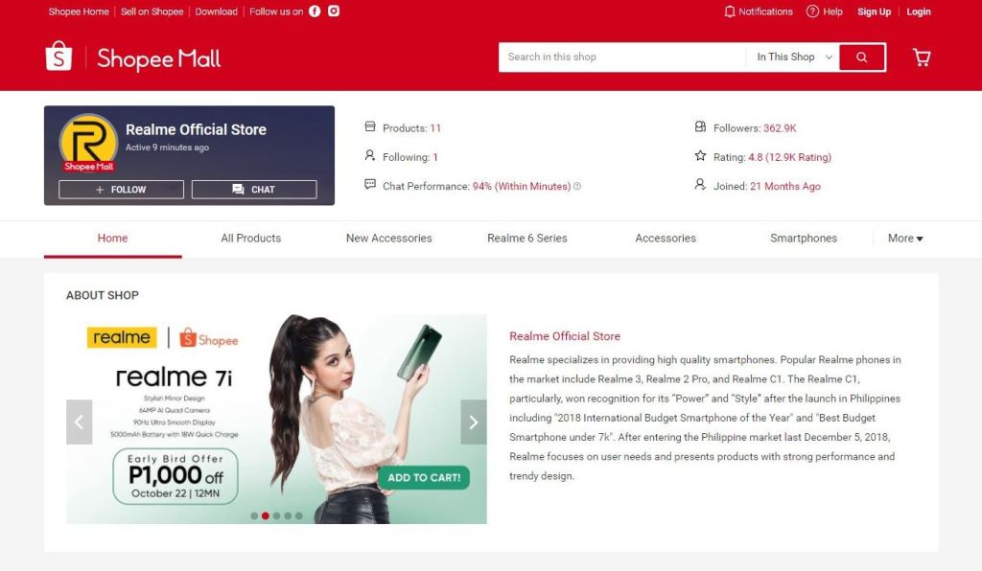Select the Home tab

click(x=113, y=239)
